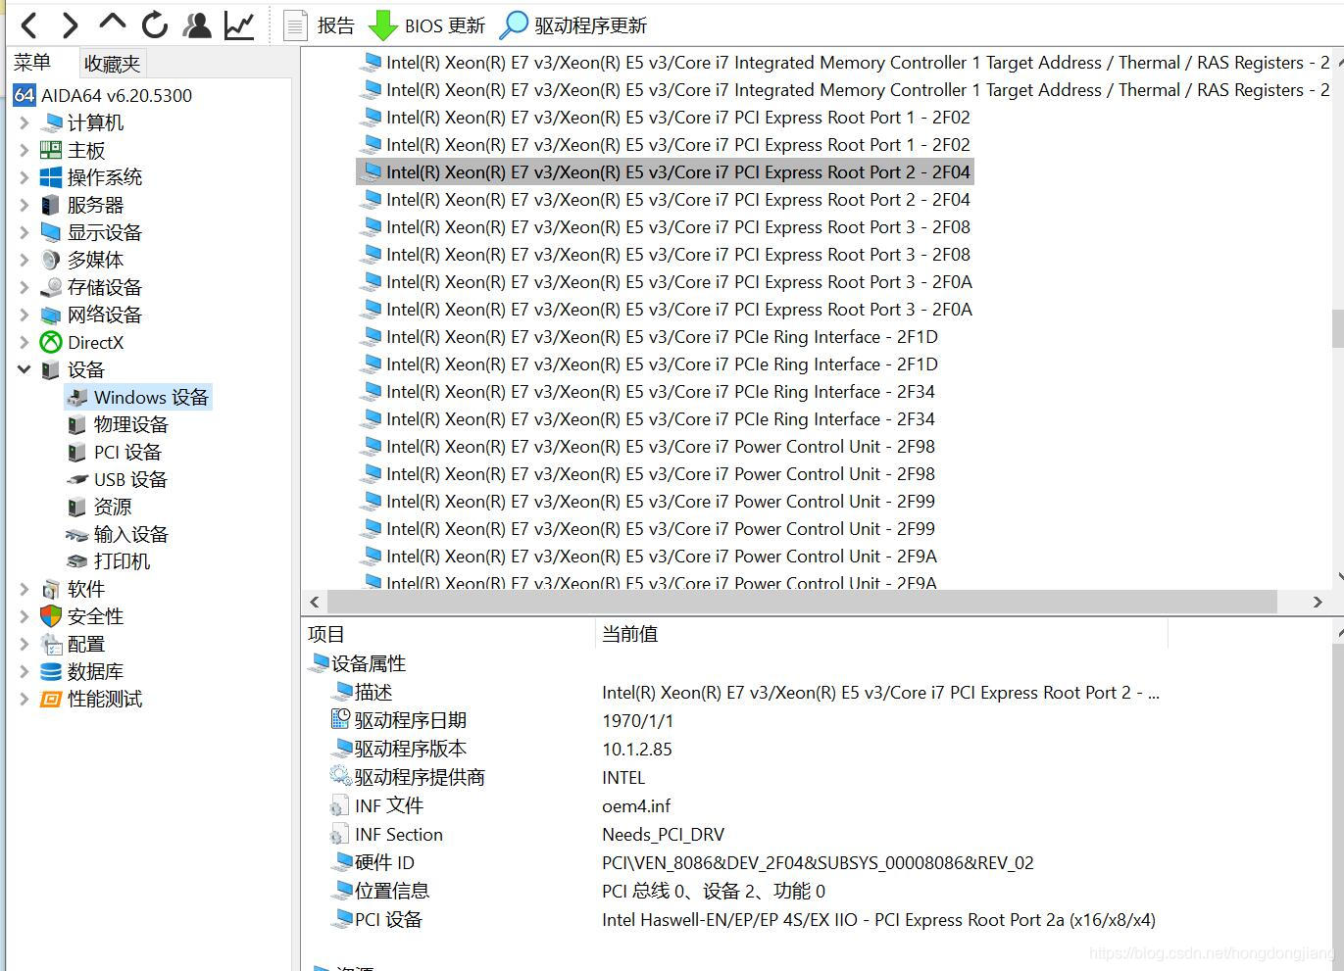1344x971 pixels.
Task: Go back with the left arrow toolbar icon
Action: (29, 24)
